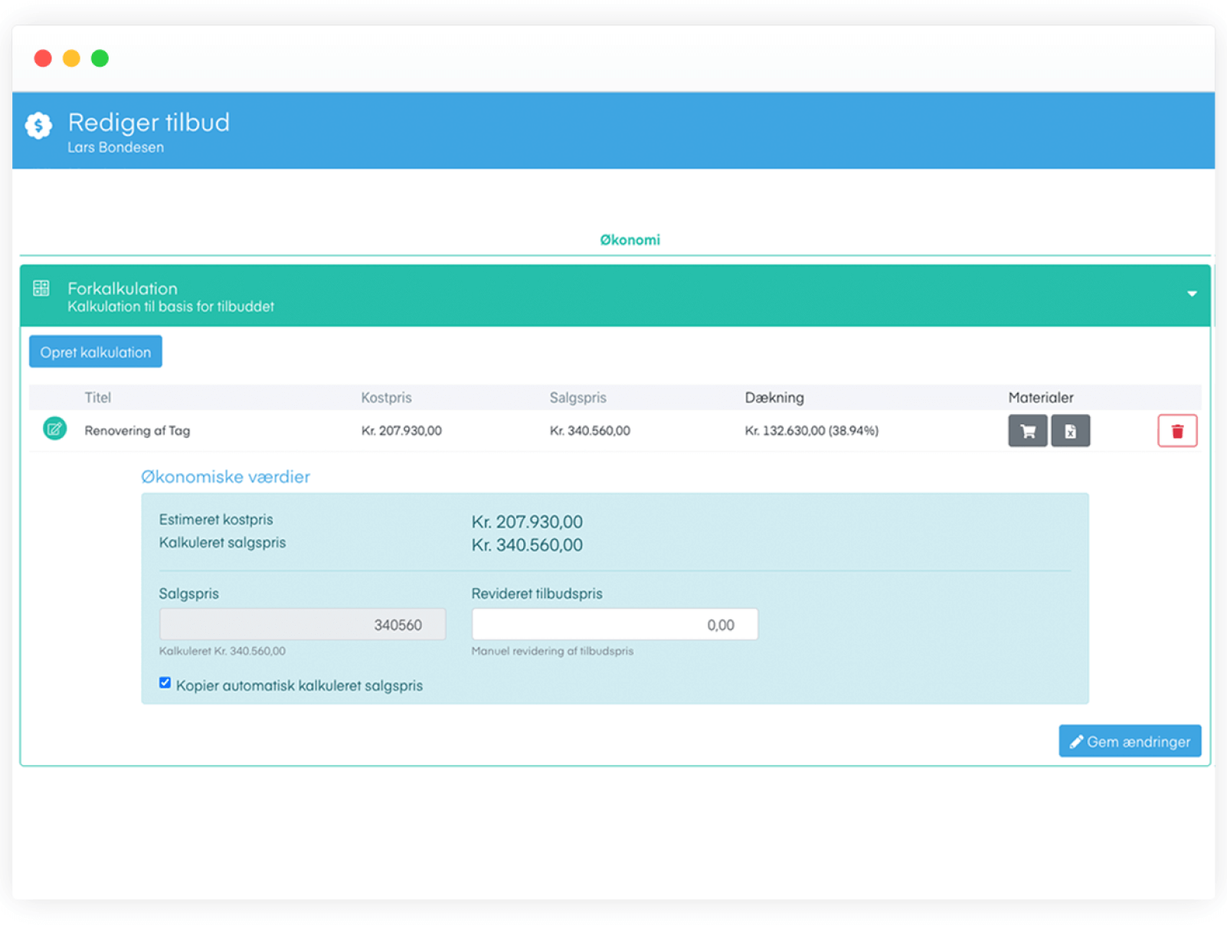Click the Titel column header
This screenshot has height=925, width=1227.
98,397
